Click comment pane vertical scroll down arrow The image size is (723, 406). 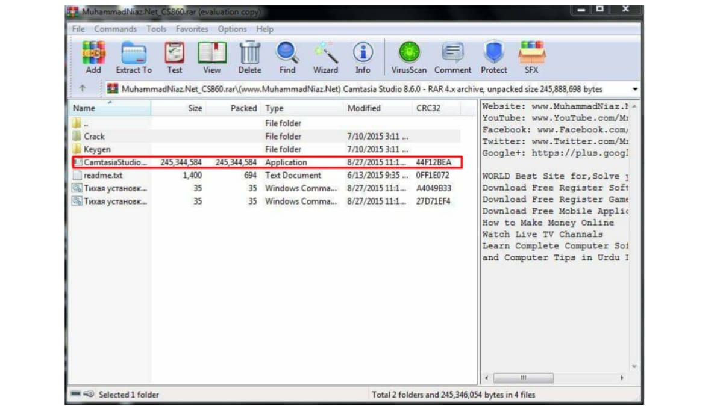[634, 366]
